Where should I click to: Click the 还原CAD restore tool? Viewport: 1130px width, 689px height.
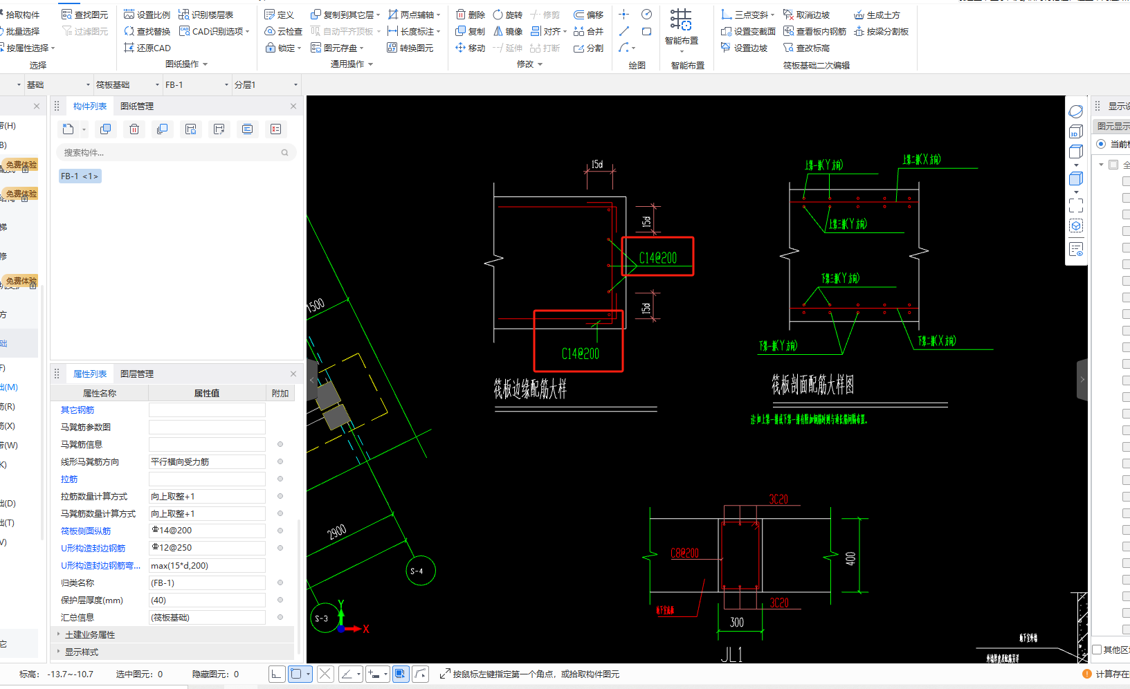pos(147,48)
